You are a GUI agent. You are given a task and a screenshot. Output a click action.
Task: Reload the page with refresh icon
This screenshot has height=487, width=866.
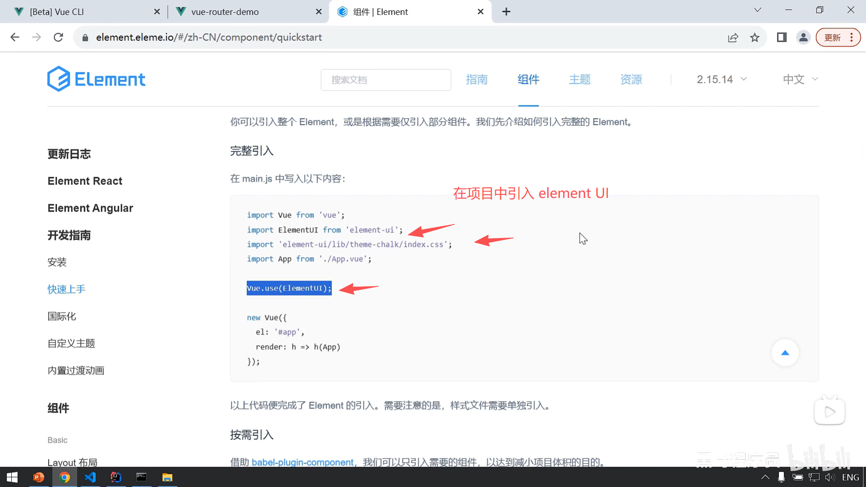[58, 37]
